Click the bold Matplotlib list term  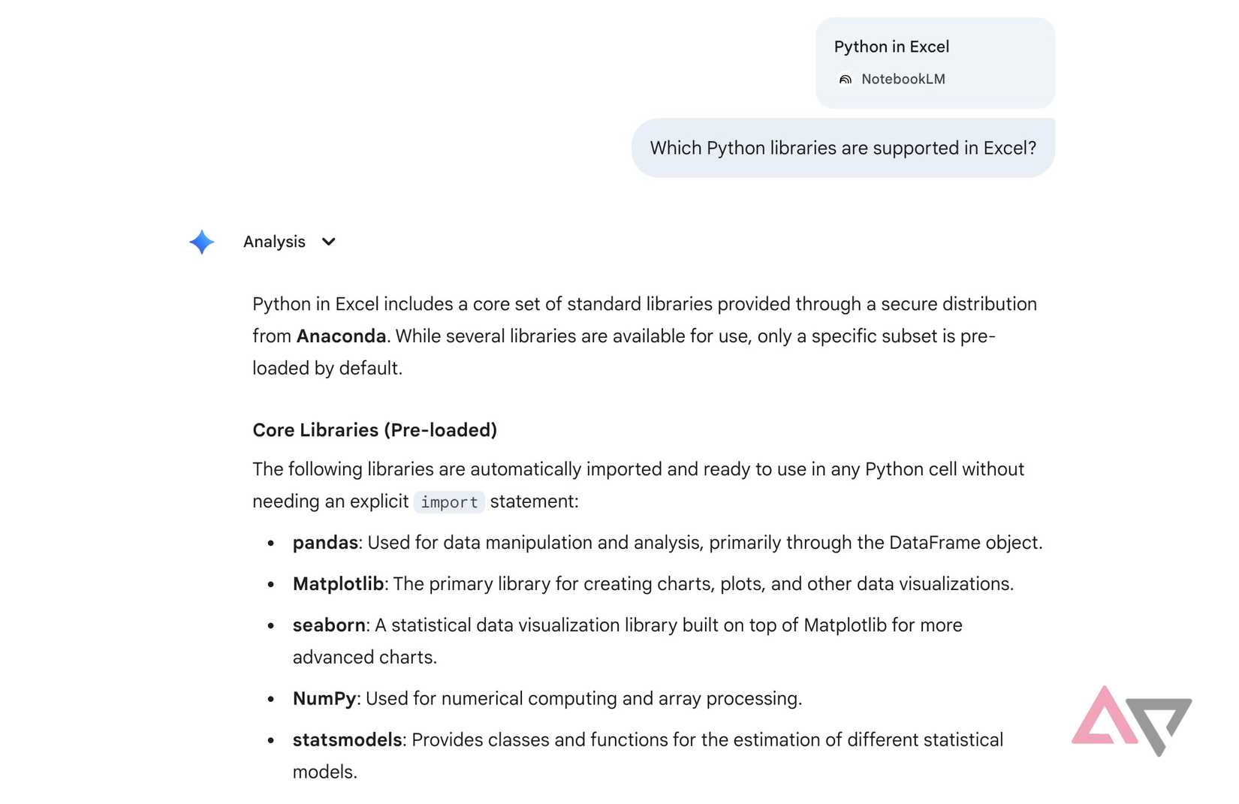[x=338, y=584]
